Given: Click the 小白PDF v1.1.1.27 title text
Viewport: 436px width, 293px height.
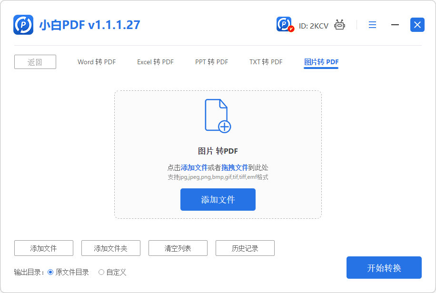Looking at the screenshot, I should click(x=89, y=25).
